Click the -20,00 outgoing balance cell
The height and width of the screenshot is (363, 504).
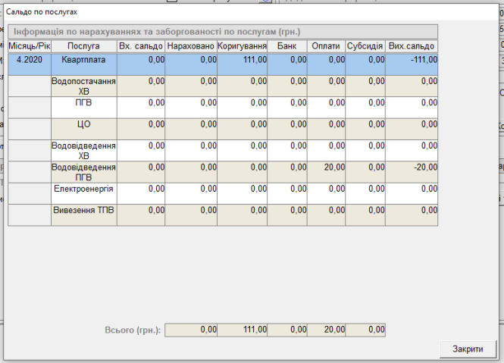click(x=412, y=167)
